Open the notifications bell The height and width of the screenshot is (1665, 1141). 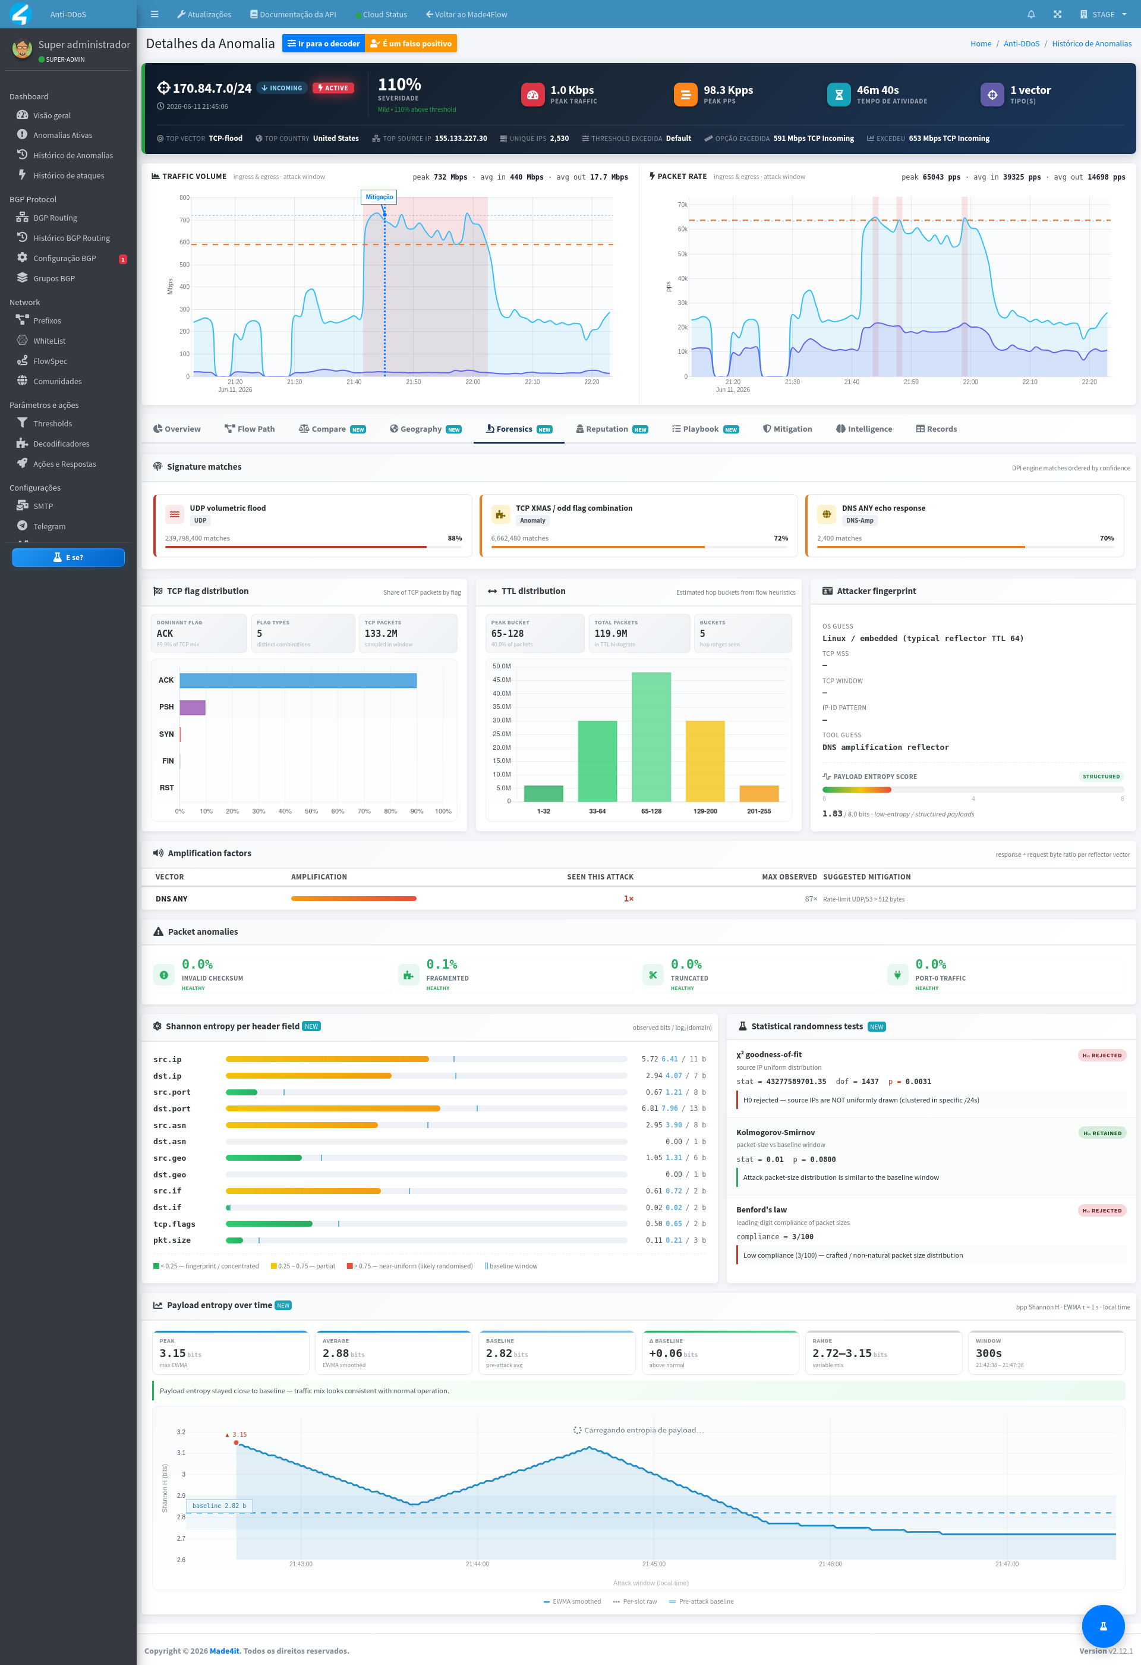pos(1031,14)
